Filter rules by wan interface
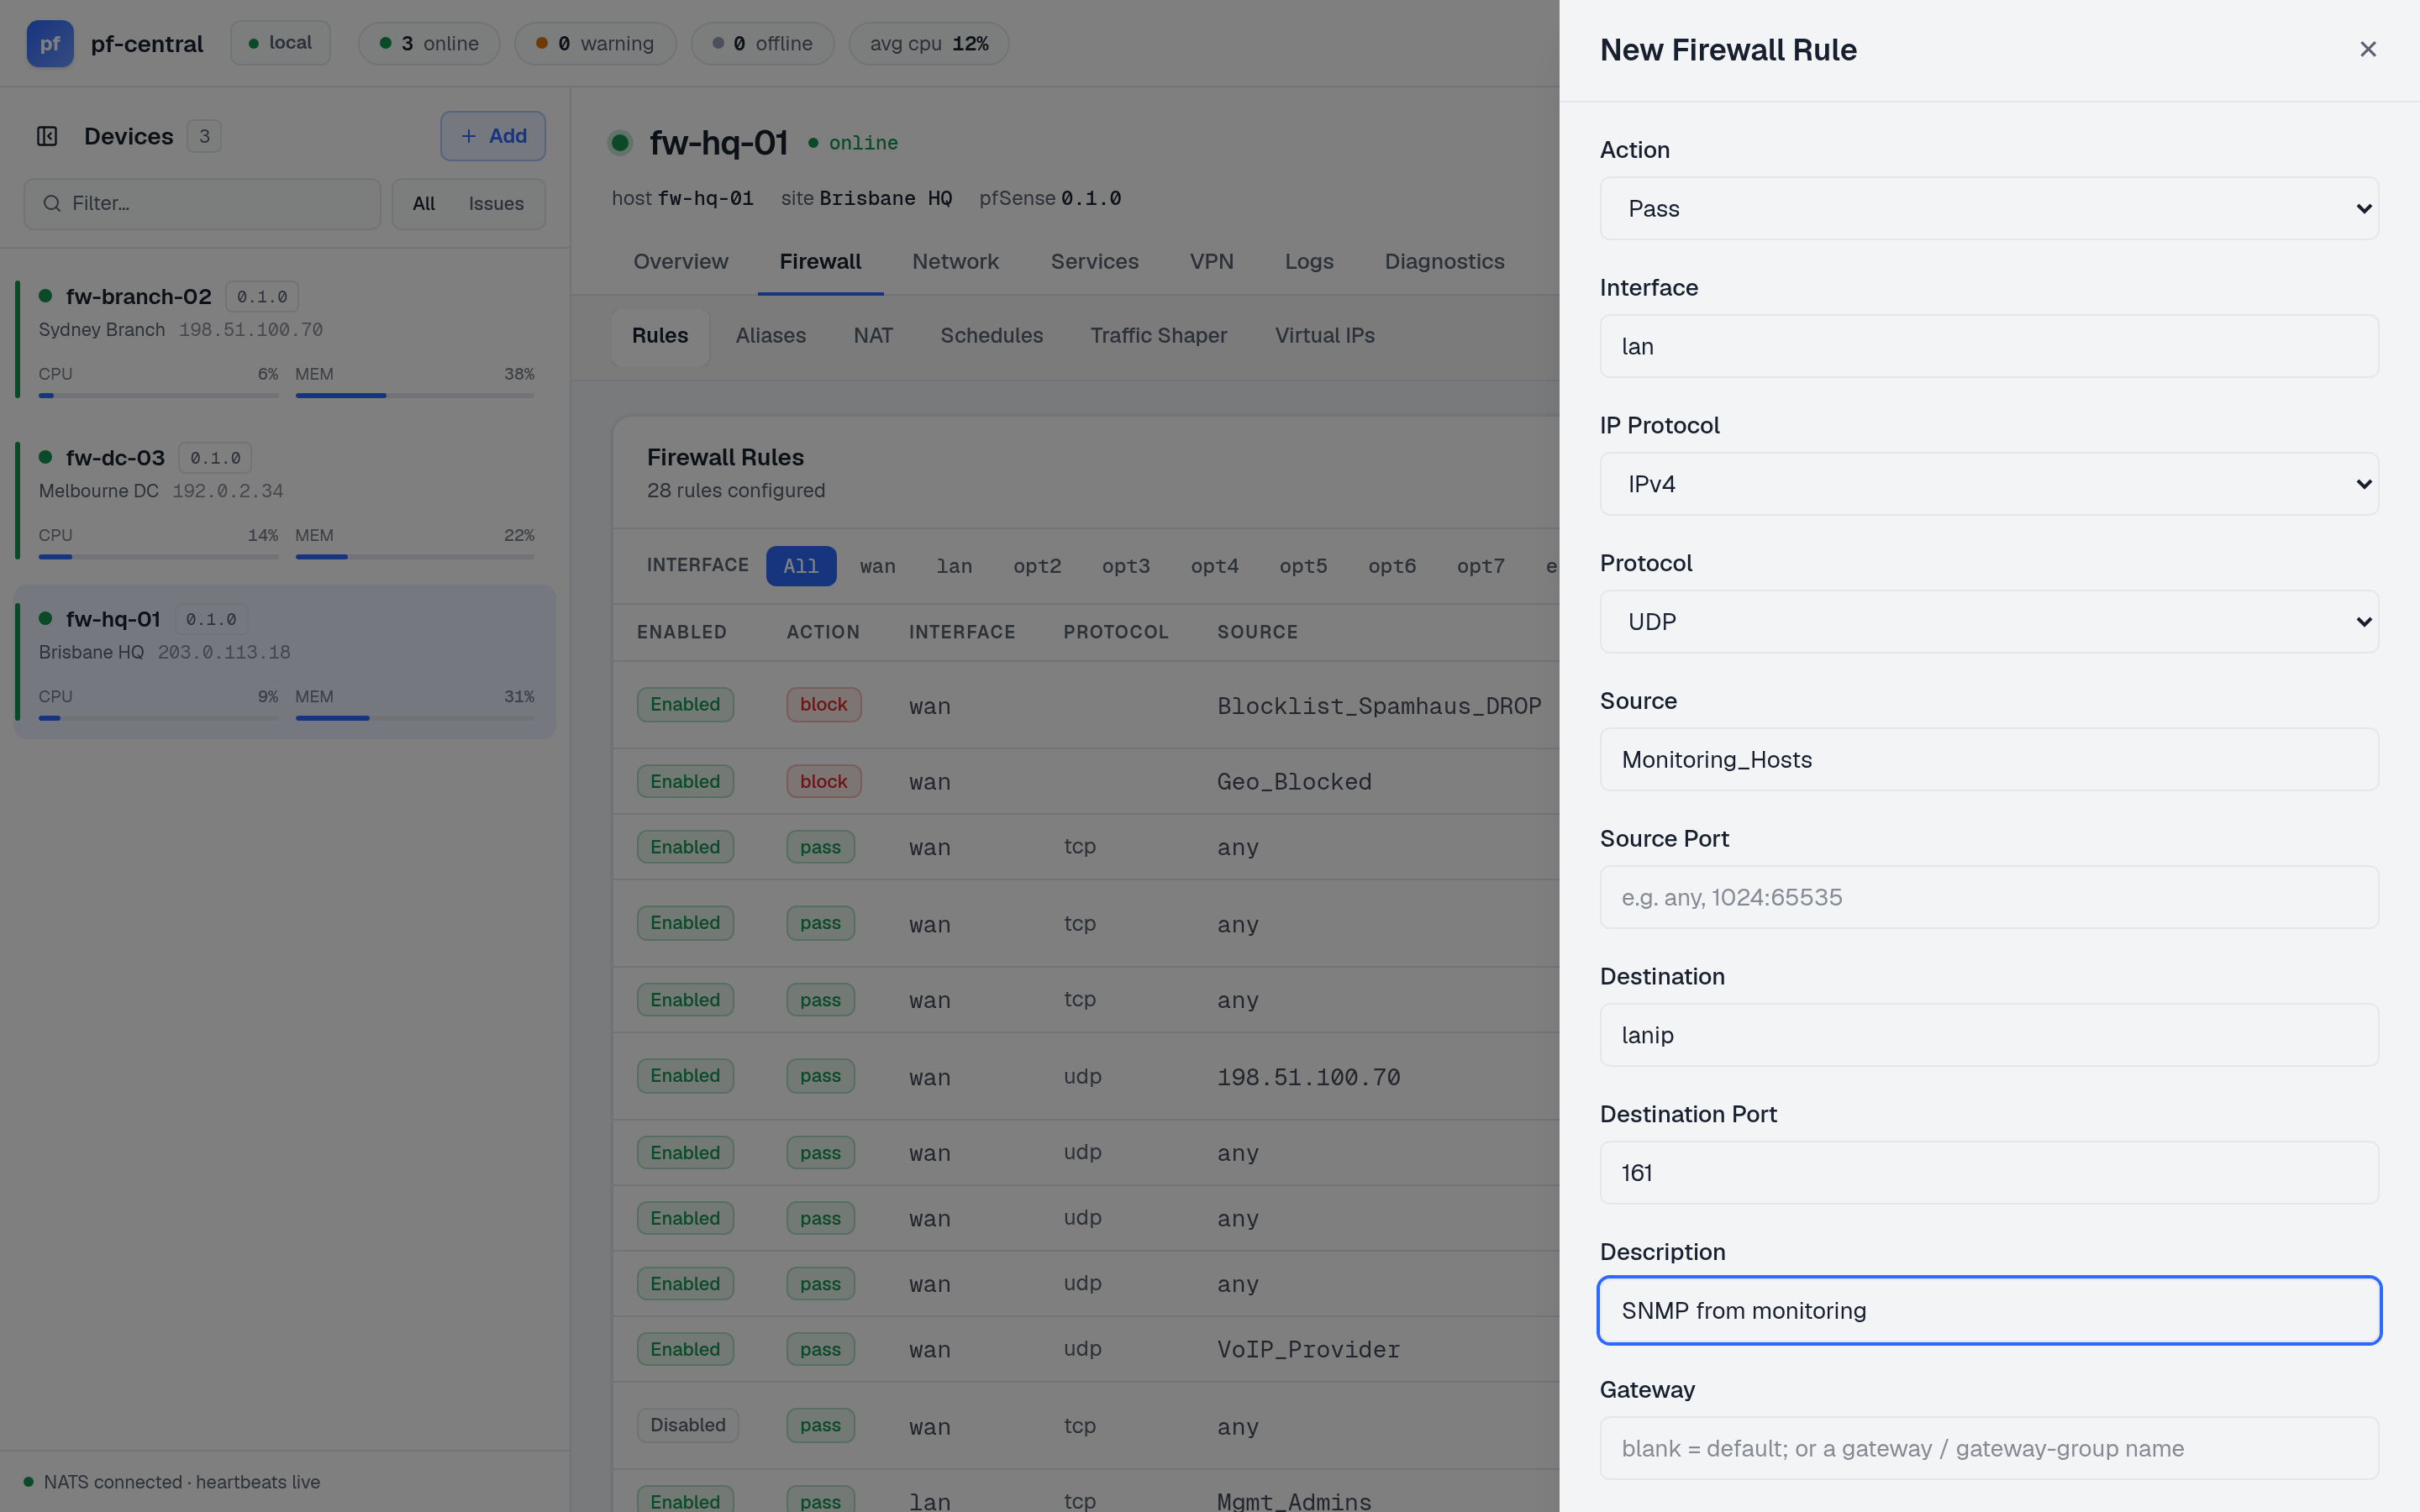This screenshot has width=2420, height=1512. tap(877, 566)
